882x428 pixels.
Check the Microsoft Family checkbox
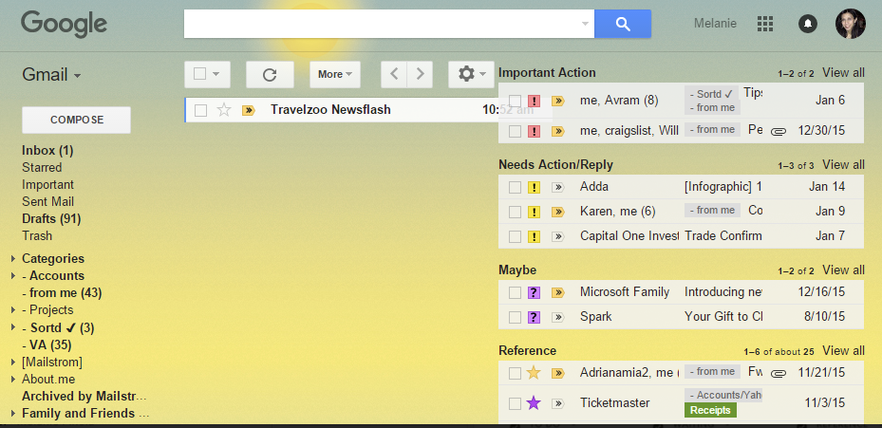515,292
